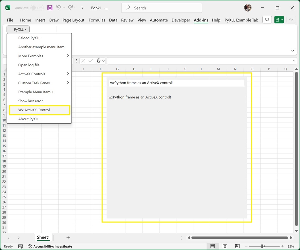The width and height of the screenshot is (300, 250).
Task: Switch to the Insert tab
Action: [x=40, y=20]
